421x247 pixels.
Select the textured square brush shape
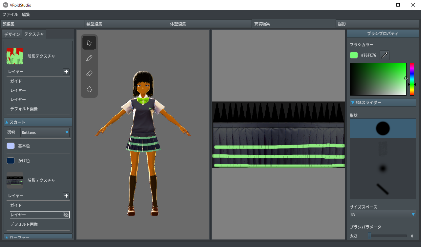383,148
